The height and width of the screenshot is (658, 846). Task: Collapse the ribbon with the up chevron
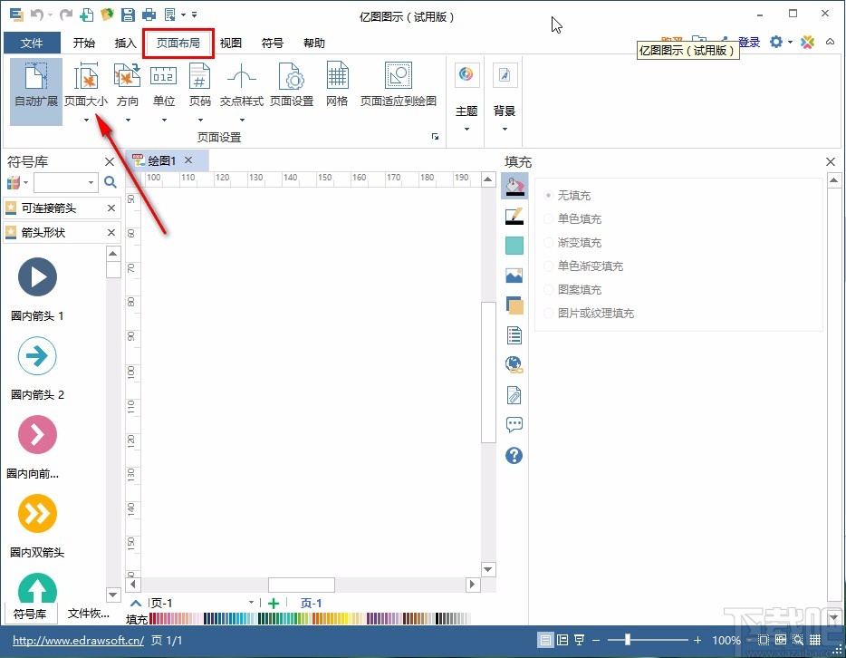coord(830,42)
